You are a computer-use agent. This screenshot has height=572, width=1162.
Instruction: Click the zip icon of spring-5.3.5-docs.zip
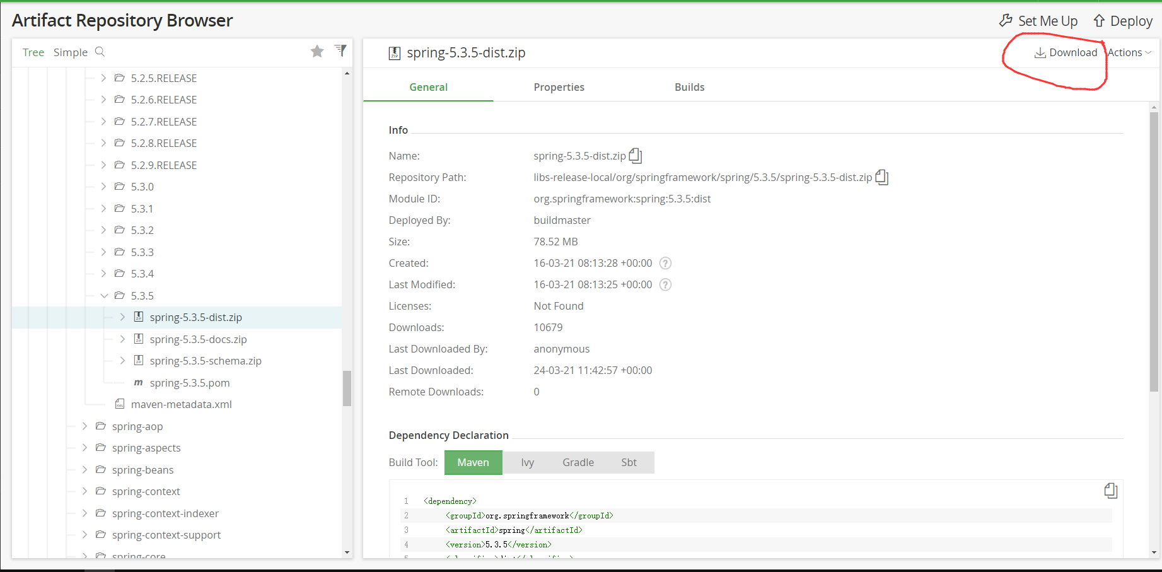click(x=139, y=339)
